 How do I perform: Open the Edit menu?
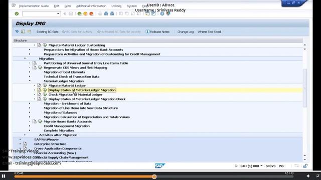[x=57, y=6]
